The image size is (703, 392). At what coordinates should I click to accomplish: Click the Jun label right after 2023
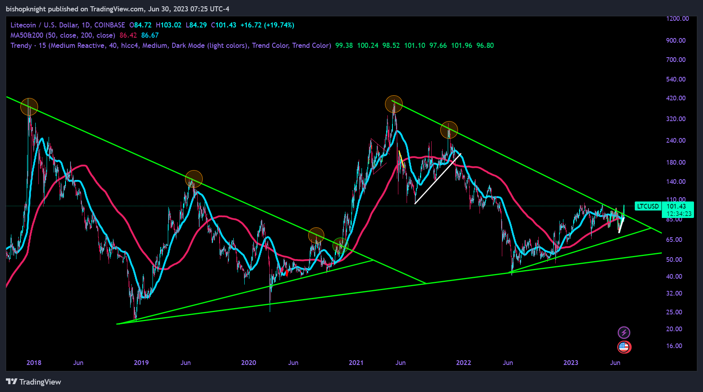615,363
